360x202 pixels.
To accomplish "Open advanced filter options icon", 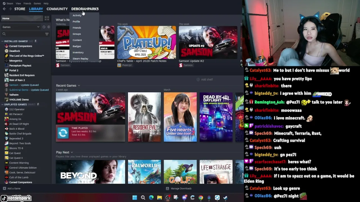I will coord(47,34).
